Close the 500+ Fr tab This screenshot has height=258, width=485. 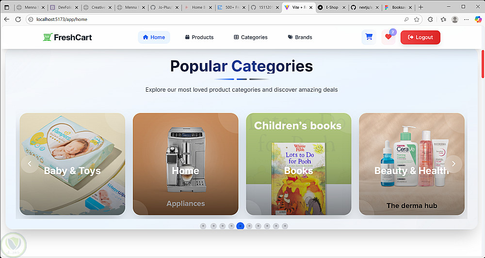click(x=243, y=7)
